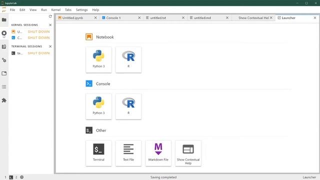Viewport: 320px width, 180px height.
Task: Click the JupyterLab logo icon
Action: coord(4,9)
